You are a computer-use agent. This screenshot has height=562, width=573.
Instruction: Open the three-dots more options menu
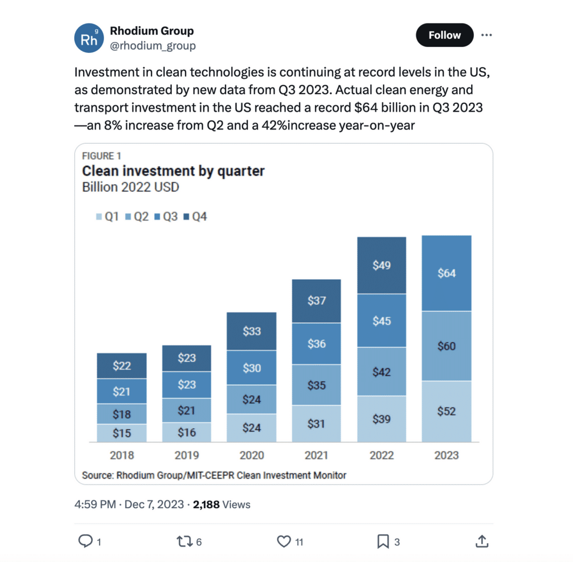click(x=486, y=35)
